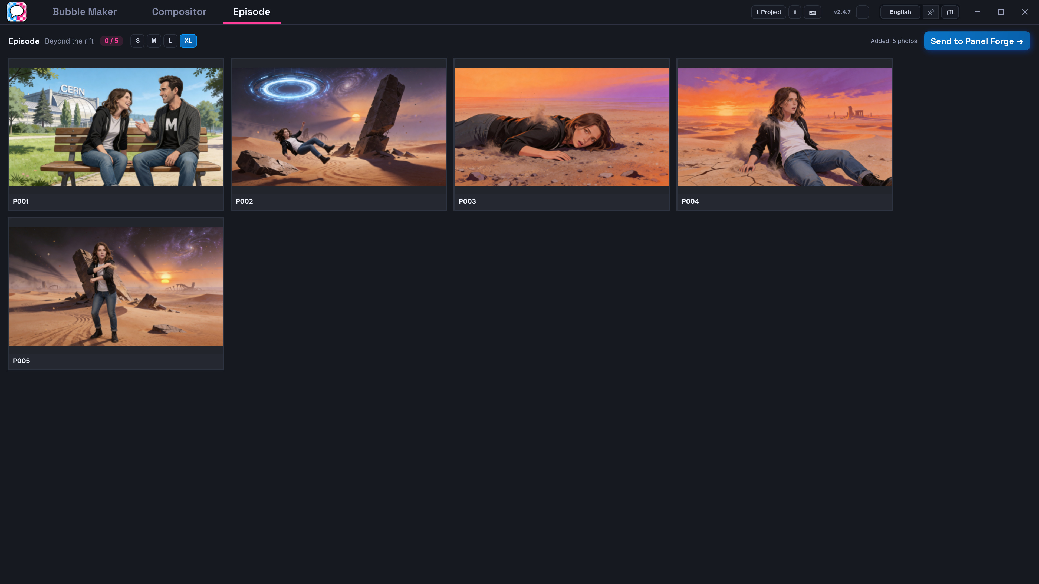
Task: Click the 'Added: 5 photos' status text
Action: pyautogui.click(x=894, y=41)
